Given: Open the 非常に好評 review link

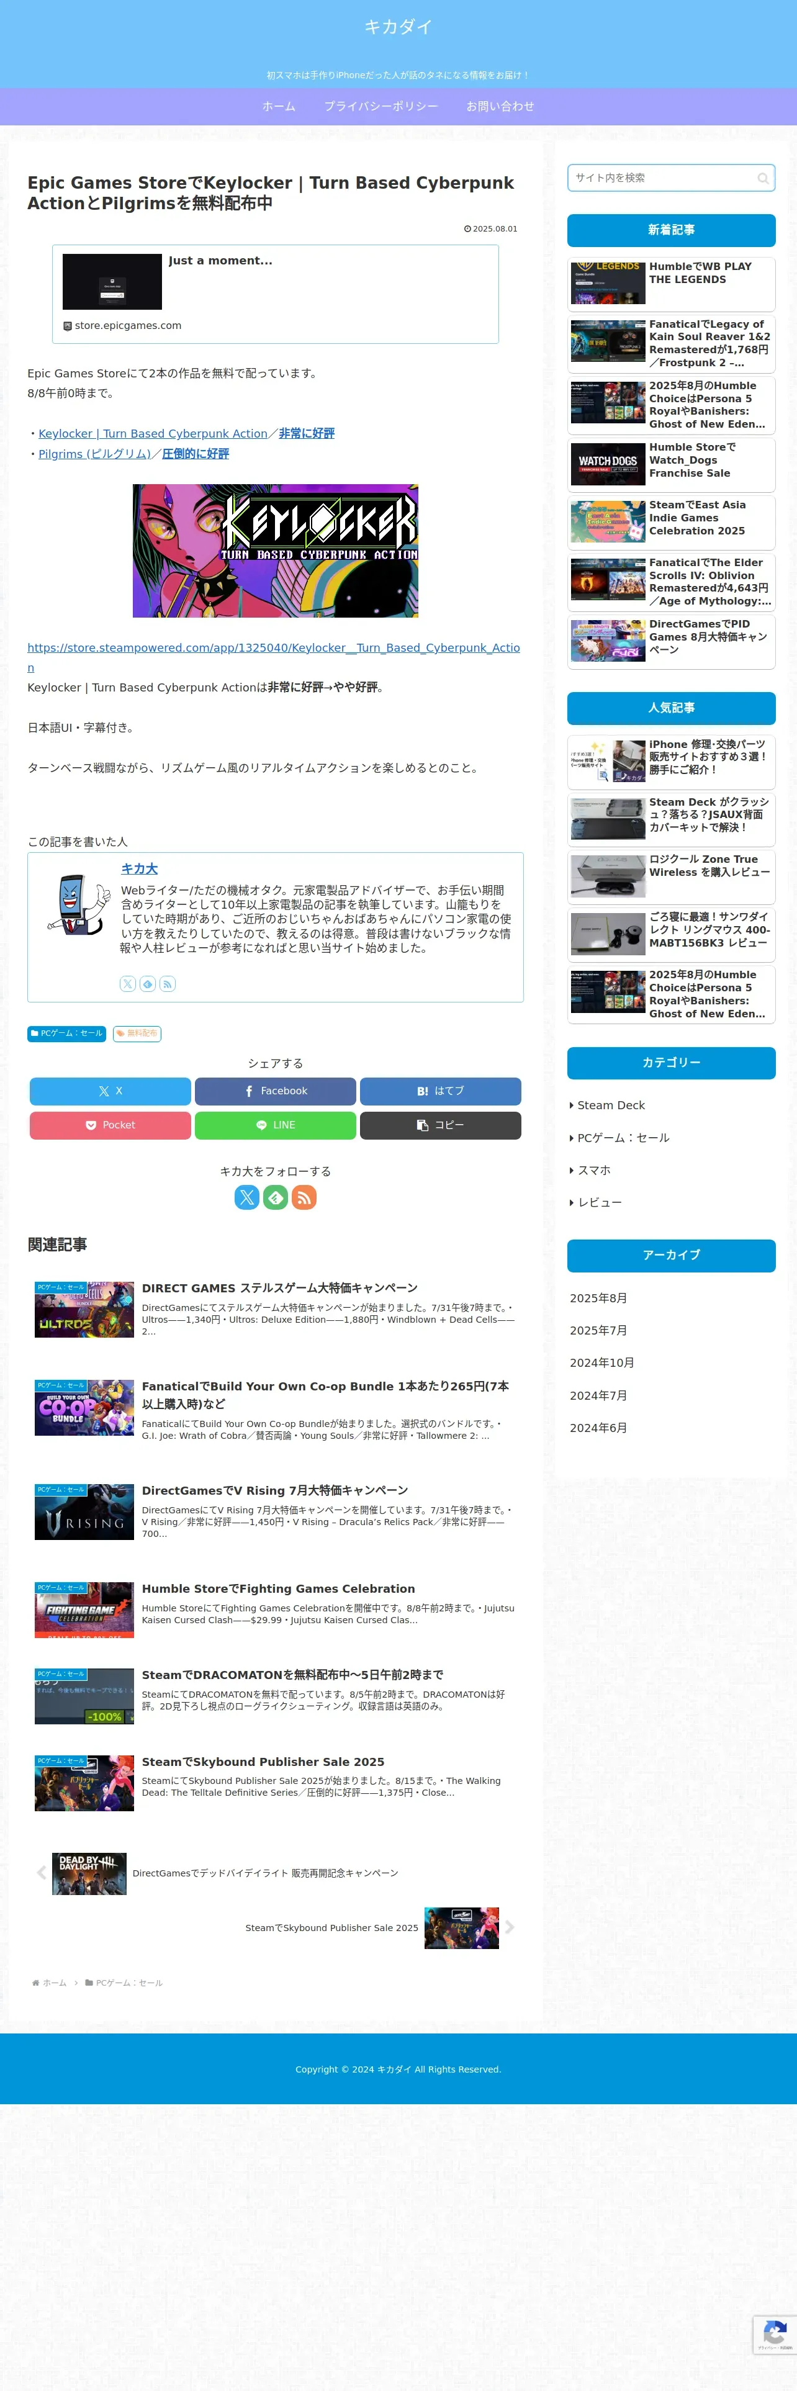Looking at the screenshot, I should (307, 433).
